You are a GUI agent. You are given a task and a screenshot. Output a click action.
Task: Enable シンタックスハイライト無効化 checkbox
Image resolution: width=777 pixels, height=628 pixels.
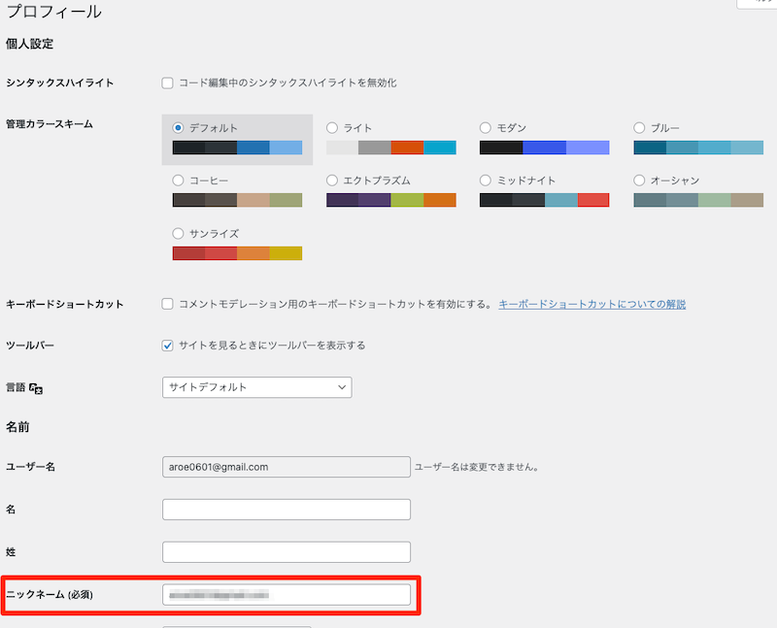[168, 83]
